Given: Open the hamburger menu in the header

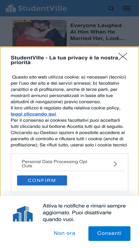Looking at the screenshot, I should coord(127,8).
